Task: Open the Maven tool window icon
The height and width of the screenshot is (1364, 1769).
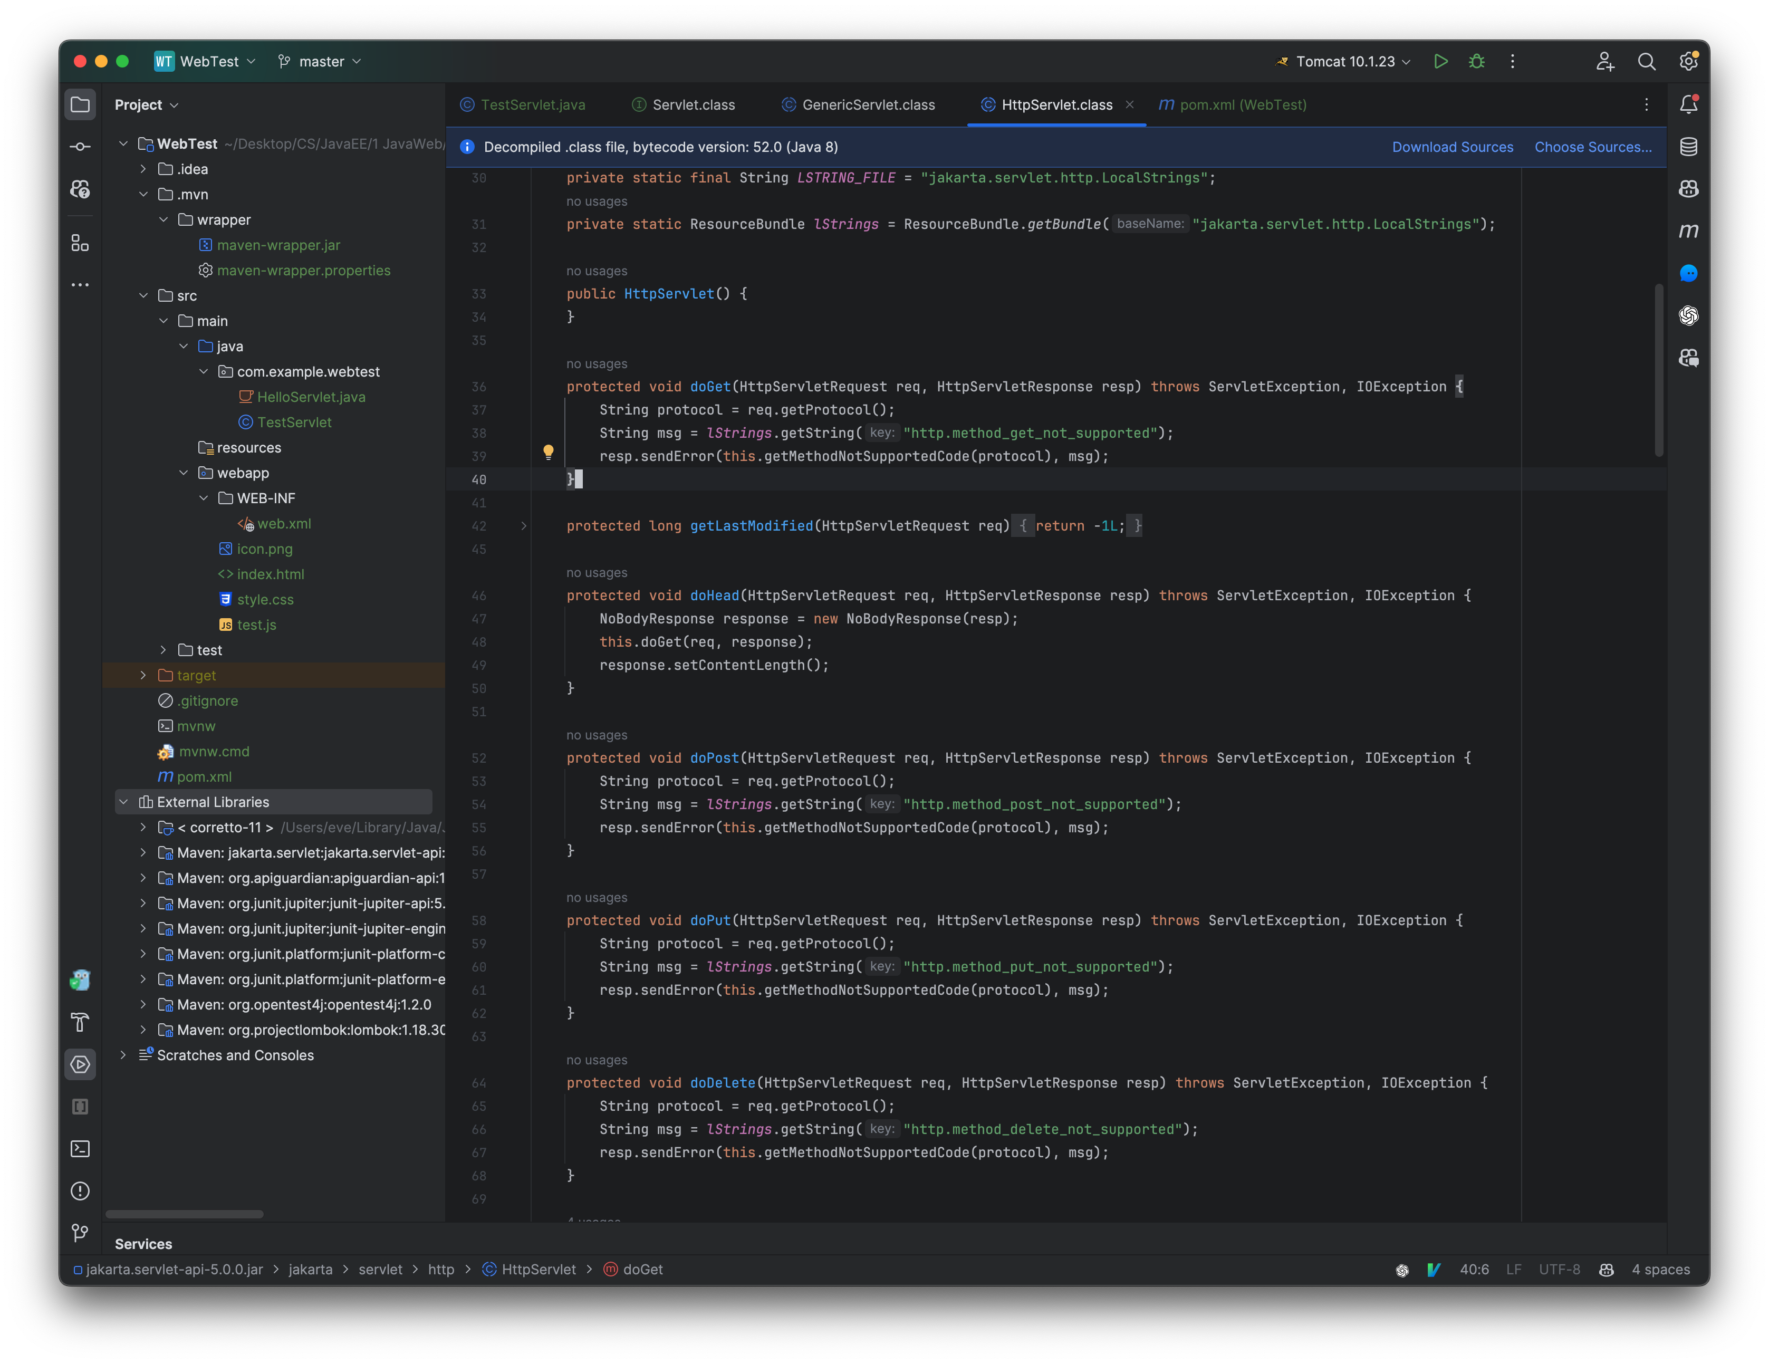Action: click(x=1689, y=231)
